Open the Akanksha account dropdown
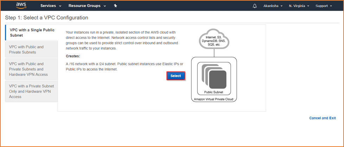This screenshot has width=344, height=147. click(273, 6)
